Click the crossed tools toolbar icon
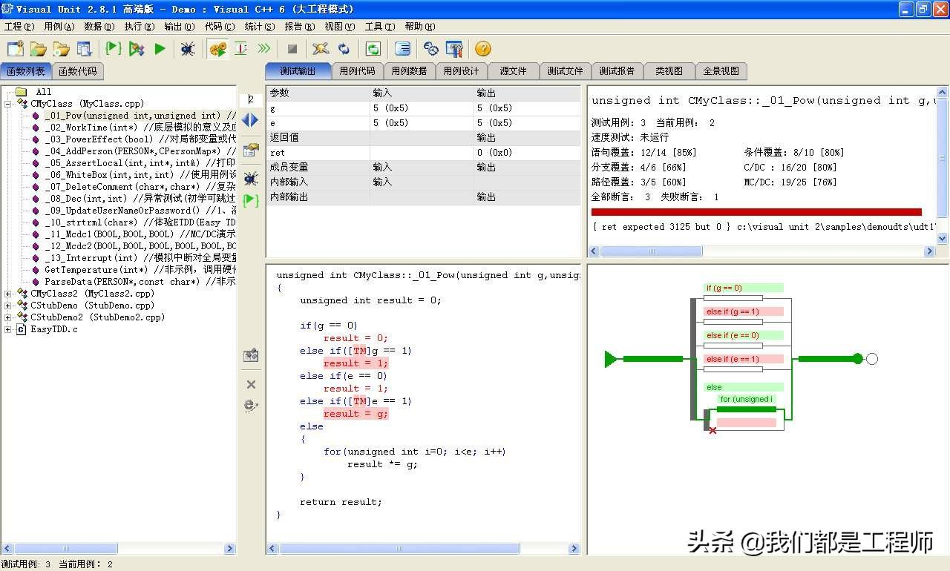 (321, 49)
